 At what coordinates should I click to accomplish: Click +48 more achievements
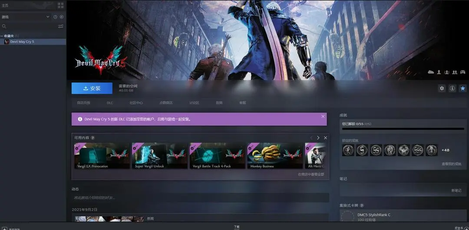click(446, 150)
